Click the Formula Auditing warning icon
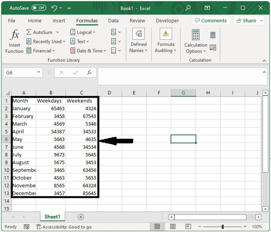The width and height of the screenshot is (271, 232). pos(166,34)
